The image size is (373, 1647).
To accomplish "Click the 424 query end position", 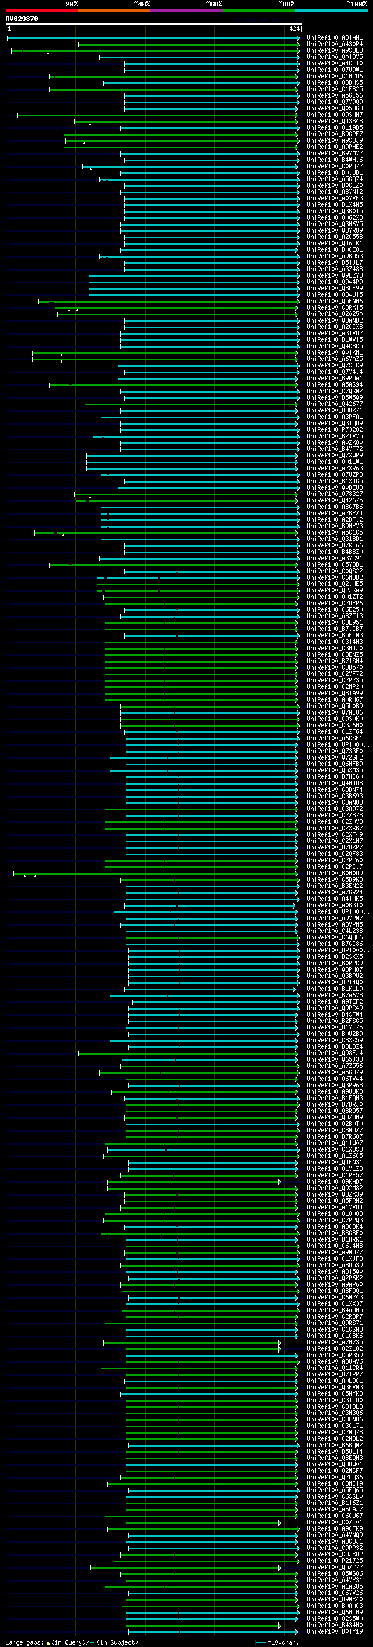I will point(294,29).
